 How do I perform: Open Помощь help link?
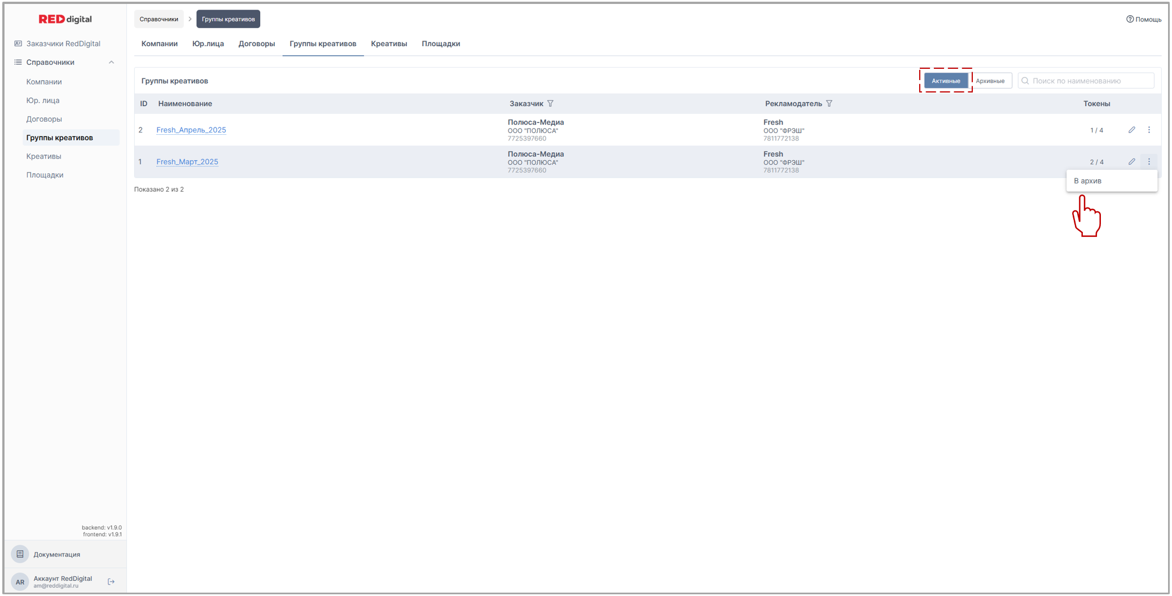(1144, 19)
